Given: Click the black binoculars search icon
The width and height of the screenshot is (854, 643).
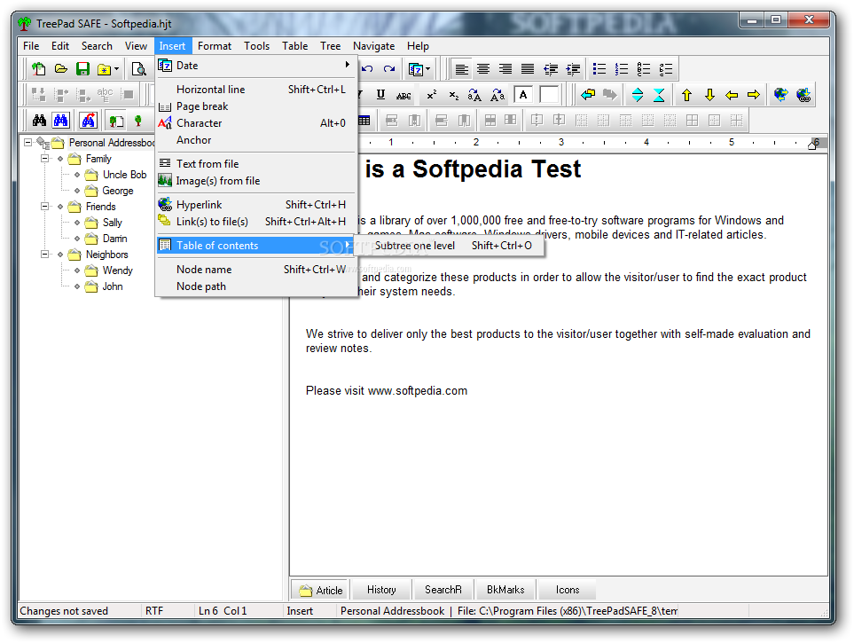Looking at the screenshot, I should pyautogui.click(x=39, y=121).
